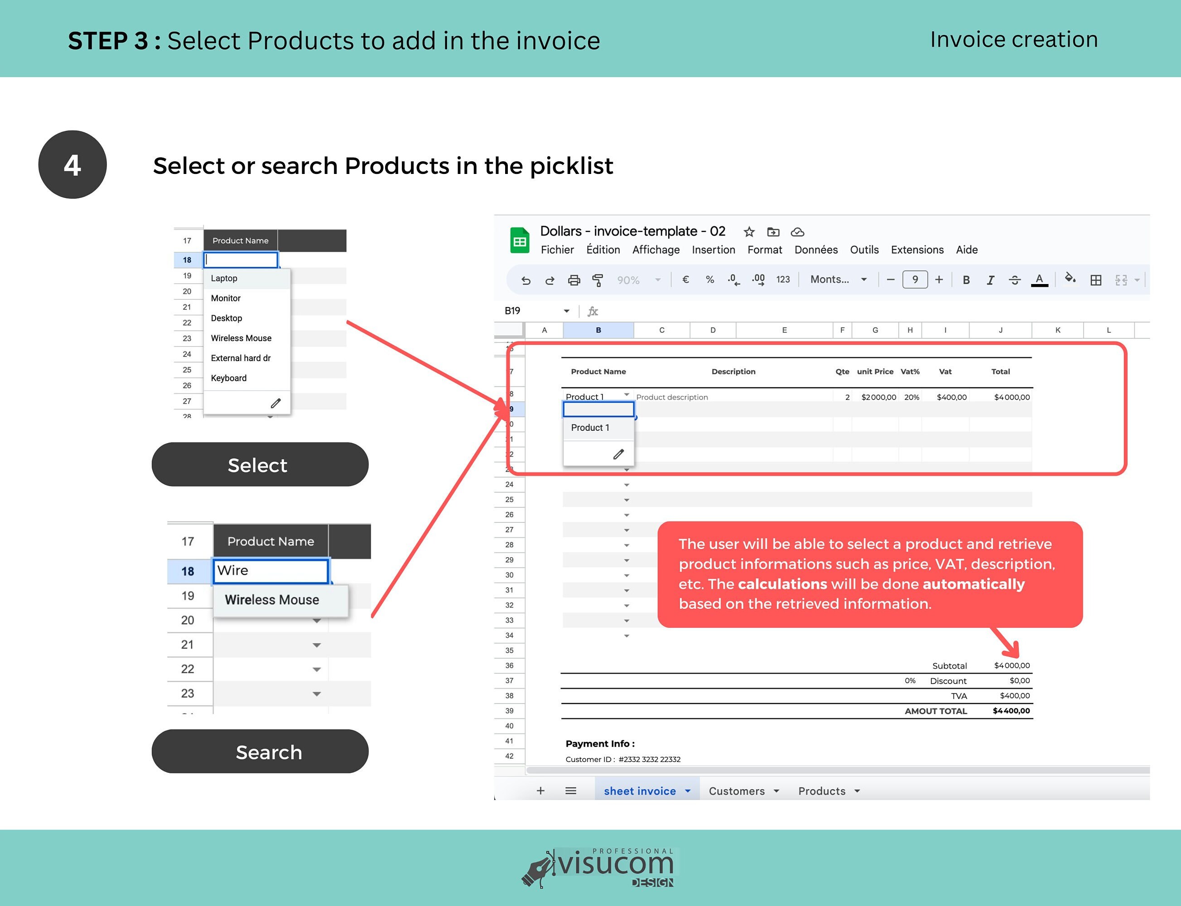The width and height of the screenshot is (1181, 906).
Task: Click the text color indicator A
Action: click(1039, 280)
